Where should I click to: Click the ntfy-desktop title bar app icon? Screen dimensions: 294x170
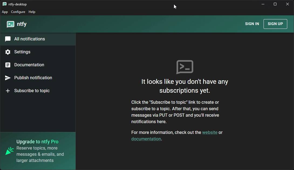click(5, 4)
